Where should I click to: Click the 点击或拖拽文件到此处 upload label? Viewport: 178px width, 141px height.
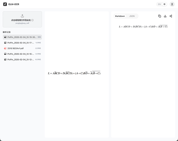click(21, 20)
